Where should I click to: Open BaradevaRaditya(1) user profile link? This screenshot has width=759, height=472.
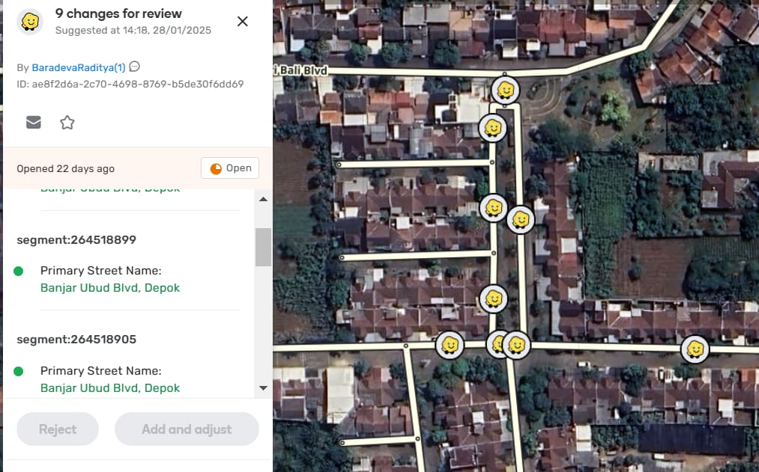(79, 67)
